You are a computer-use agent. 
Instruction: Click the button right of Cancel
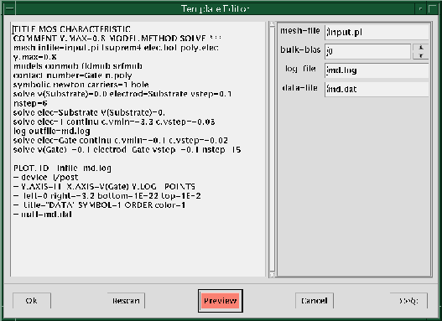(x=408, y=301)
